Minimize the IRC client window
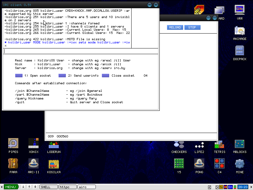 point(150,5)
